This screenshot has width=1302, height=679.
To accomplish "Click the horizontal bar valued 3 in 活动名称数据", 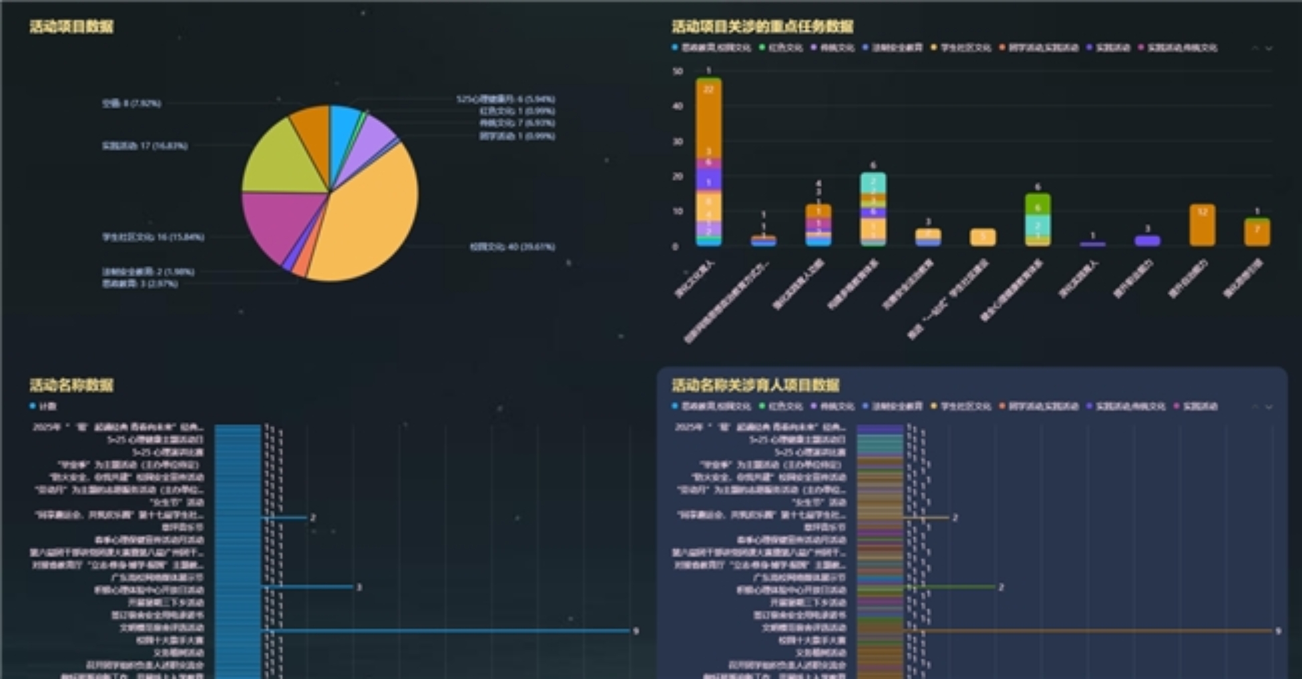I will coord(307,588).
